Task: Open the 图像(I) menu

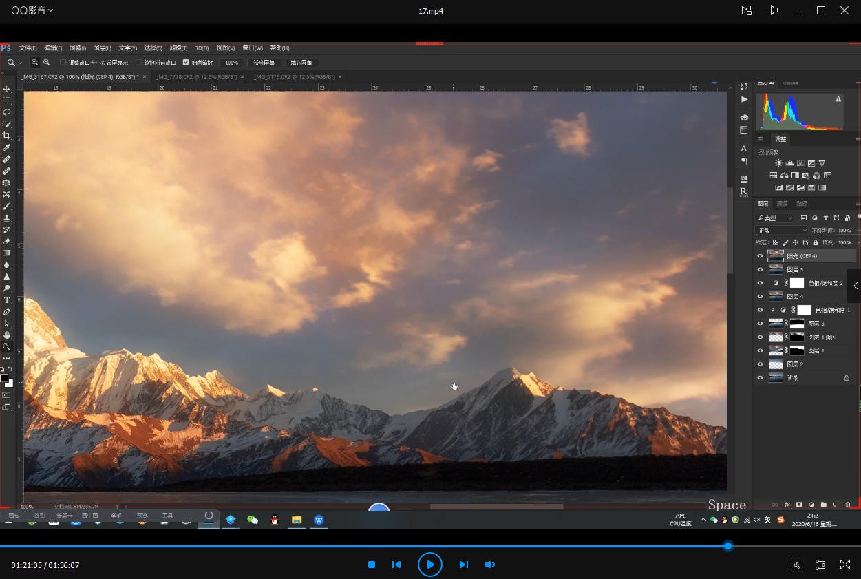Action: click(77, 48)
